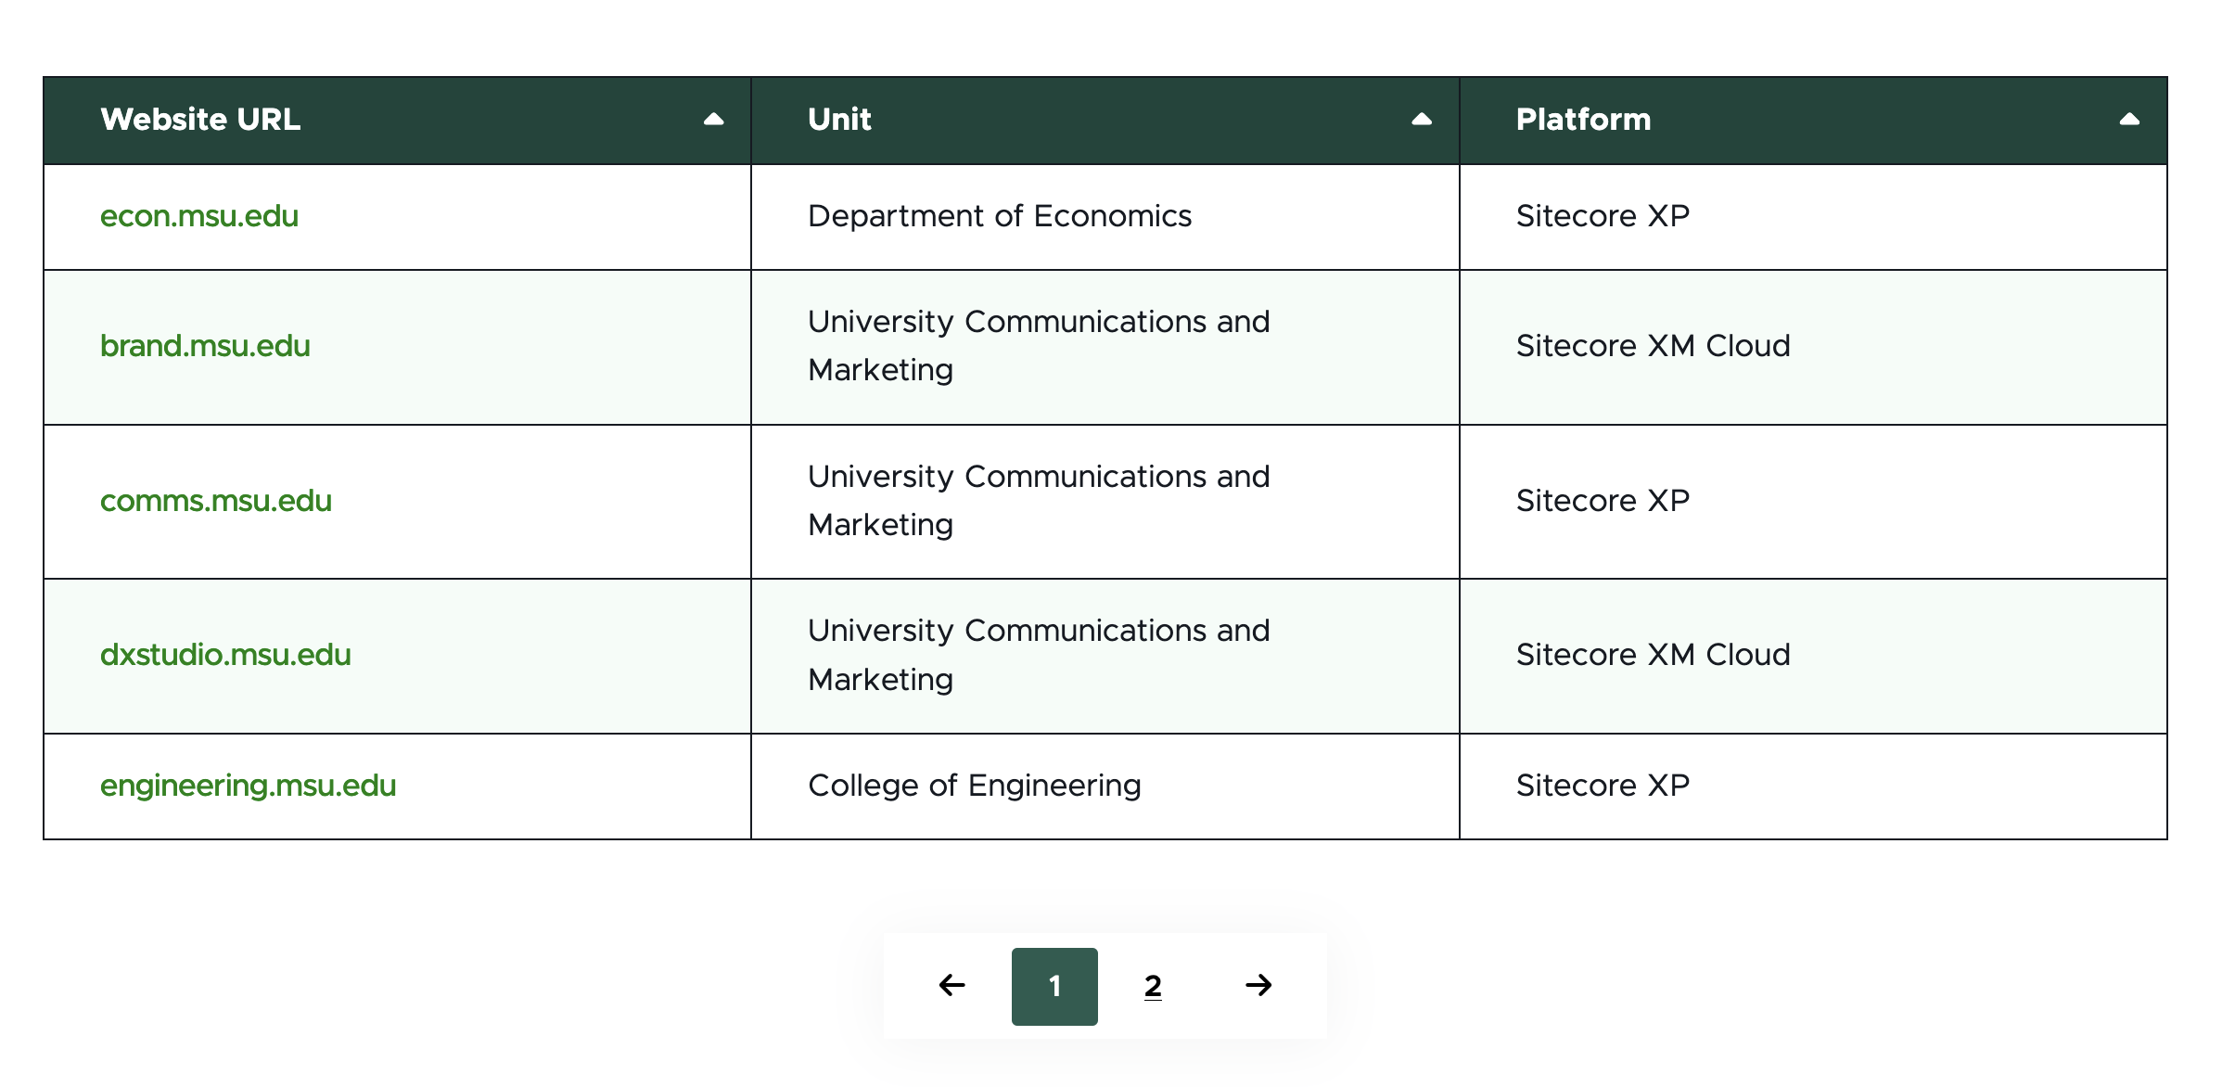Visit the engineering.msu.edu link
Image resolution: width=2235 pixels, height=1087 pixels.
[248, 786]
